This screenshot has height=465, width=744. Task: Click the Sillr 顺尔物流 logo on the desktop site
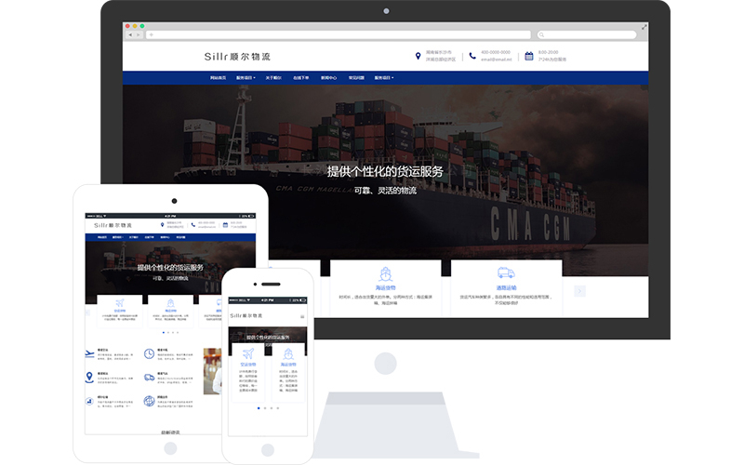pyautogui.click(x=237, y=57)
